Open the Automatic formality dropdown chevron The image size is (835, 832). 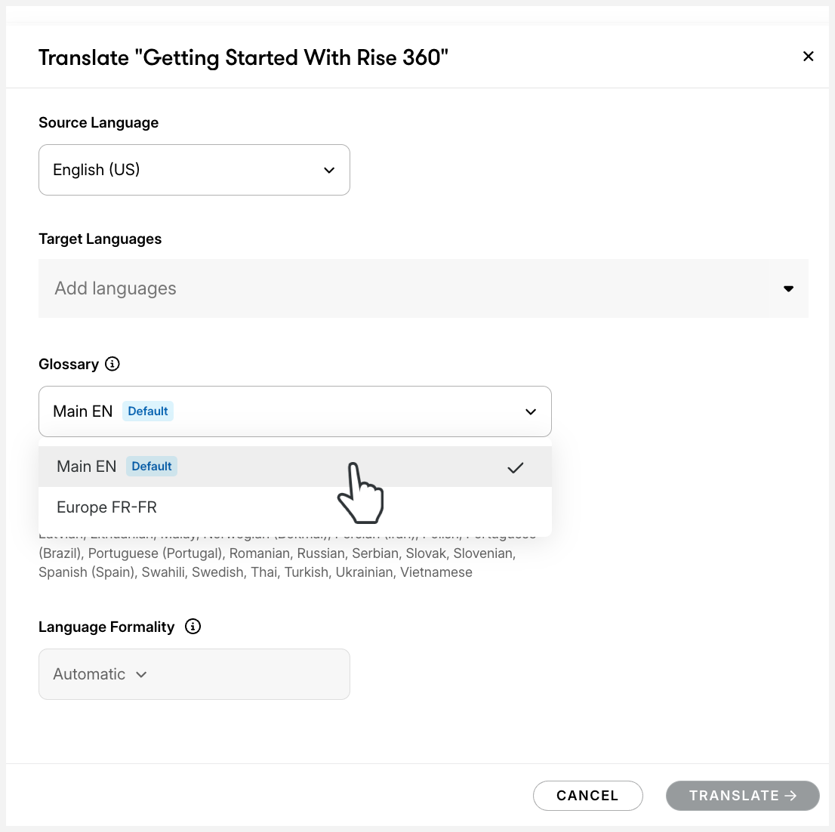coord(142,674)
